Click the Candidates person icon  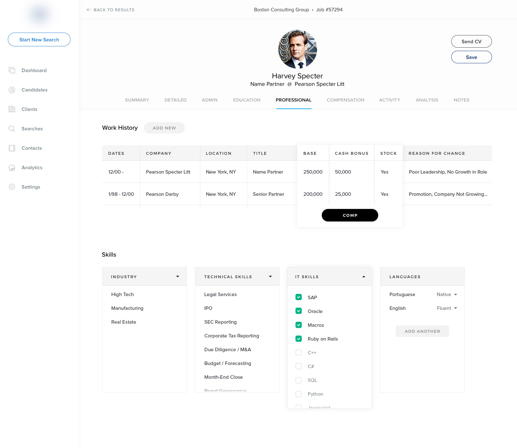pos(12,90)
